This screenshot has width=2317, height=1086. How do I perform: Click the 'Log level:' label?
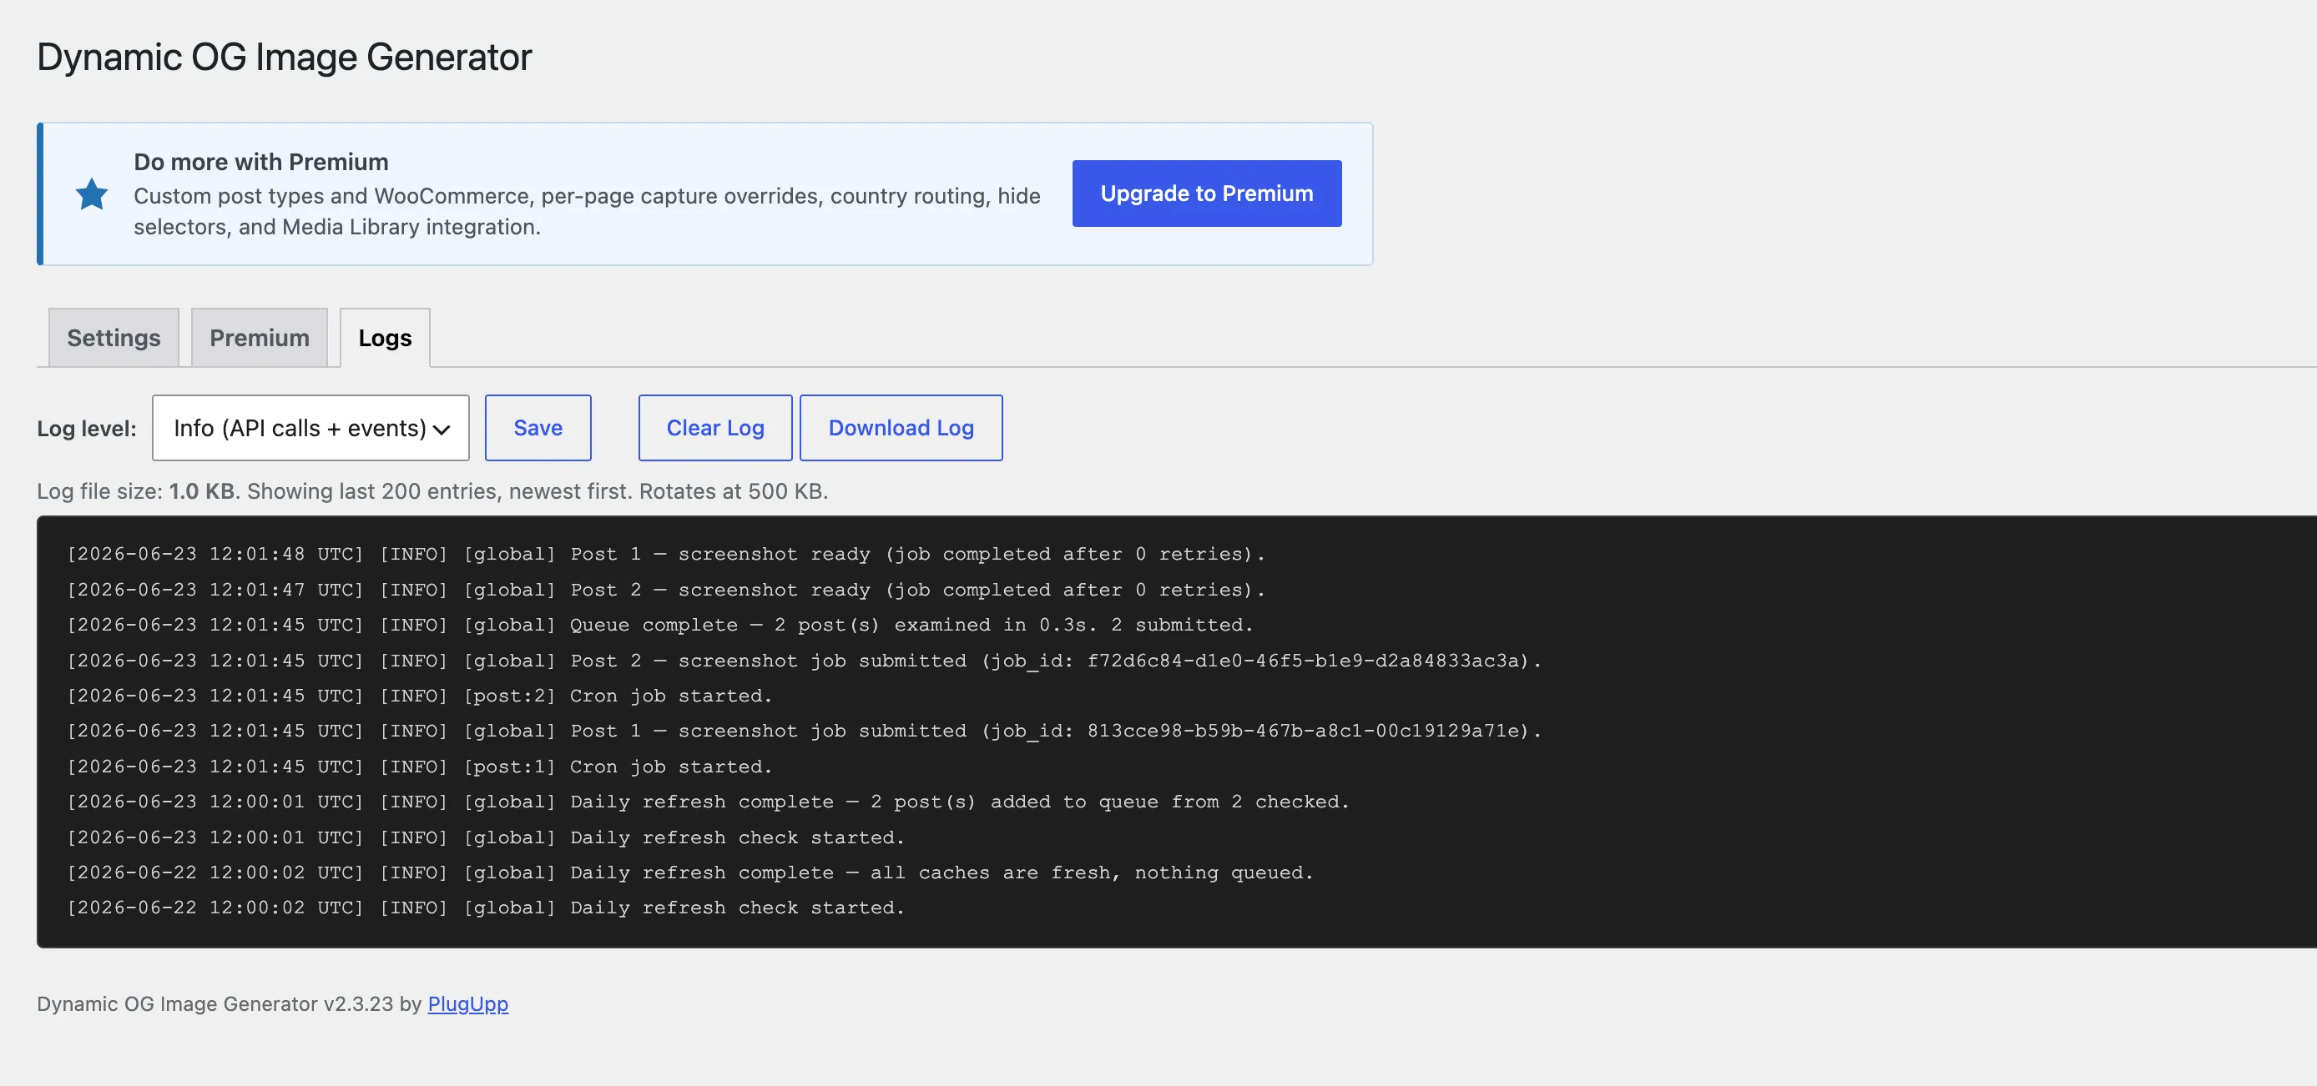pos(86,429)
